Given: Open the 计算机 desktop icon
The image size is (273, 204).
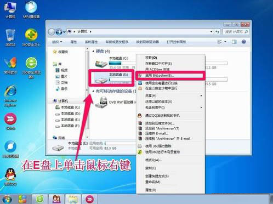Looking at the screenshot, I should [x=10, y=9].
